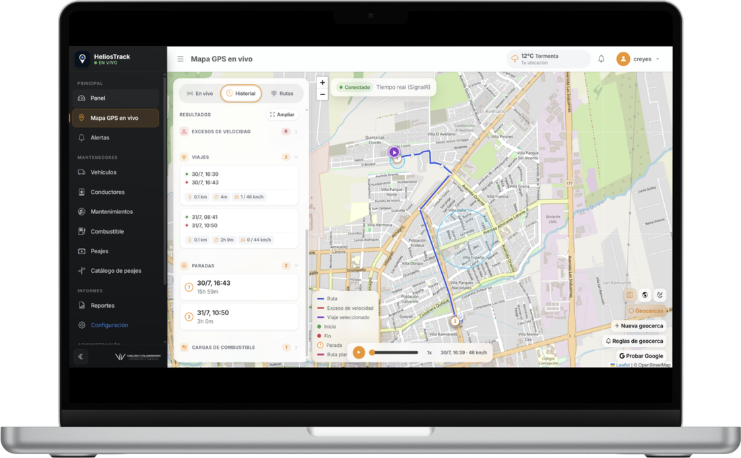Click the purple play marker on the map
Viewport: 741px width, 458px height.
point(393,152)
